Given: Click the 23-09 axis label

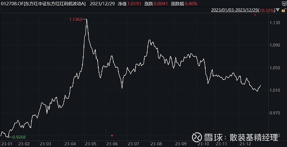Looking at the screenshot, I should click(181, 144).
